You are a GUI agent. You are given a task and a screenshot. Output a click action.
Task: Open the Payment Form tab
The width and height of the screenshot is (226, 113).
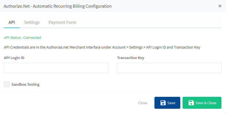[62, 22]
